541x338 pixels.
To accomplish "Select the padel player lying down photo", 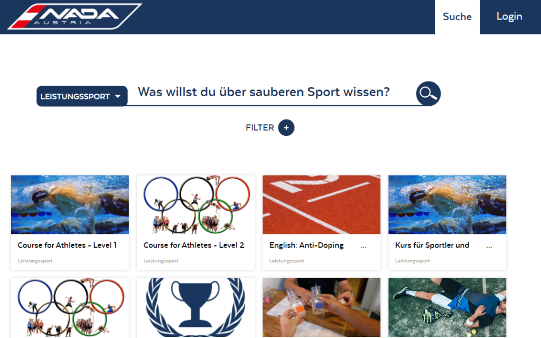I will click(447, 308).
